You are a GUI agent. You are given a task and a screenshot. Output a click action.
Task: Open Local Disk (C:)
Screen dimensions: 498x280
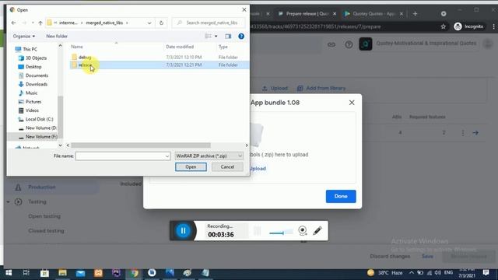pyautogui.click(x=39, y=119)
